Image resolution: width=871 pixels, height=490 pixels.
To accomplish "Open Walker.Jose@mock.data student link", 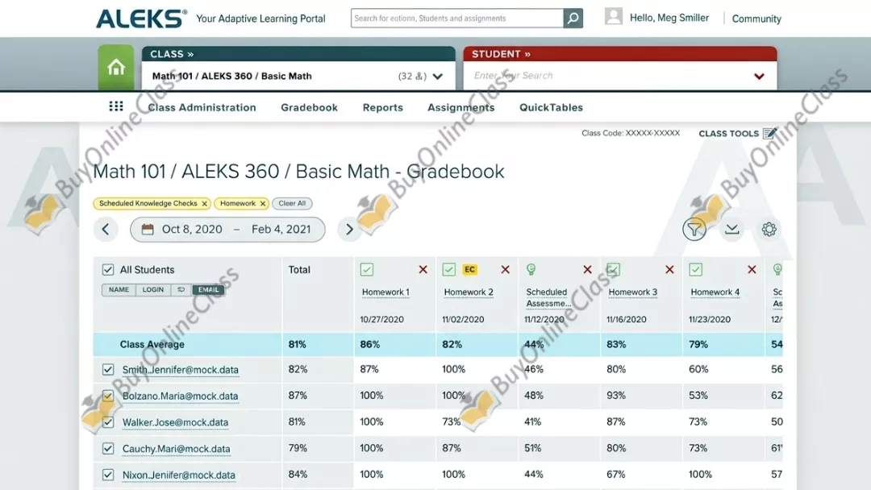I will (175, 422).
